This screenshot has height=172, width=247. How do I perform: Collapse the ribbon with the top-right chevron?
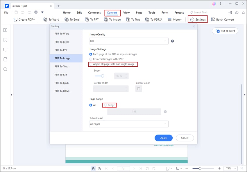tap(243, 13)
